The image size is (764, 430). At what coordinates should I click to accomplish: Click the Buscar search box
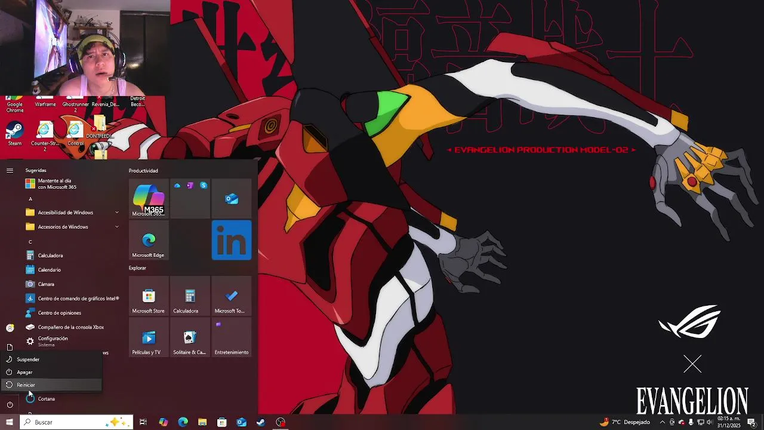76,422
